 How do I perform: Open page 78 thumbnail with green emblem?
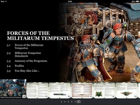[104, 90]
